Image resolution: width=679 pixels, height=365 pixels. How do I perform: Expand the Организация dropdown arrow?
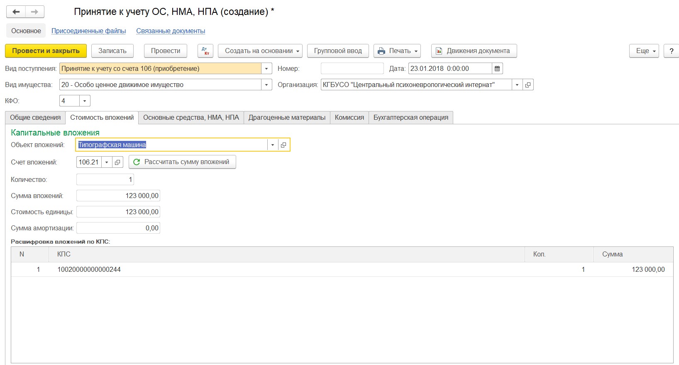tap(517, 85)
